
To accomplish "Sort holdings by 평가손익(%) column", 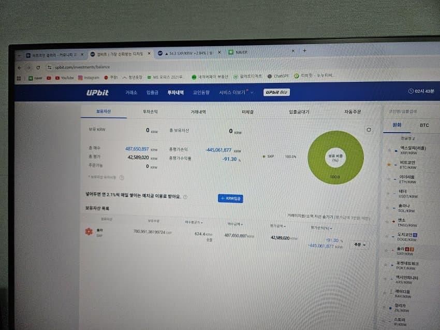I will pos(320,227).
